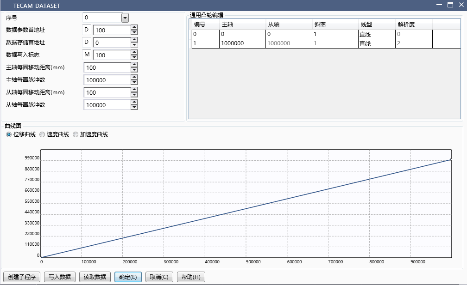Switch to the 加速度曲线 curve view
467x285 pixels.
coord(76,134)
